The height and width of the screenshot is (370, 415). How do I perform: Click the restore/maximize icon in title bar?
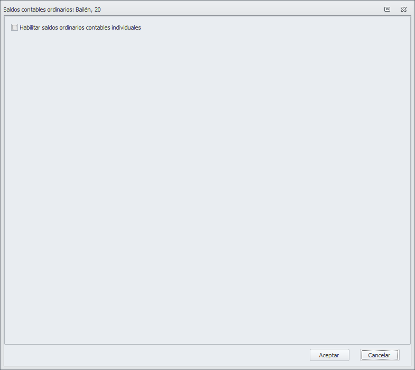pos(387,10)
